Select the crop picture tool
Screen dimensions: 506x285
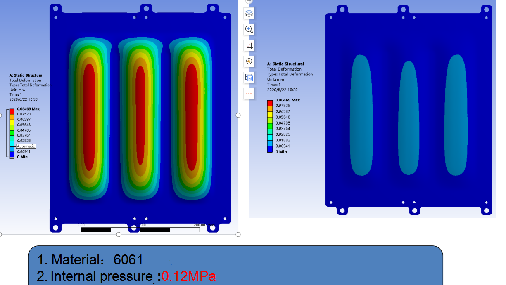tap(249, 45)
